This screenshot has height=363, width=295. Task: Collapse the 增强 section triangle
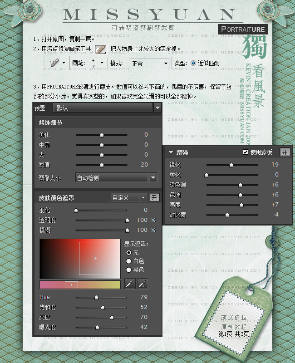point(171,152)
